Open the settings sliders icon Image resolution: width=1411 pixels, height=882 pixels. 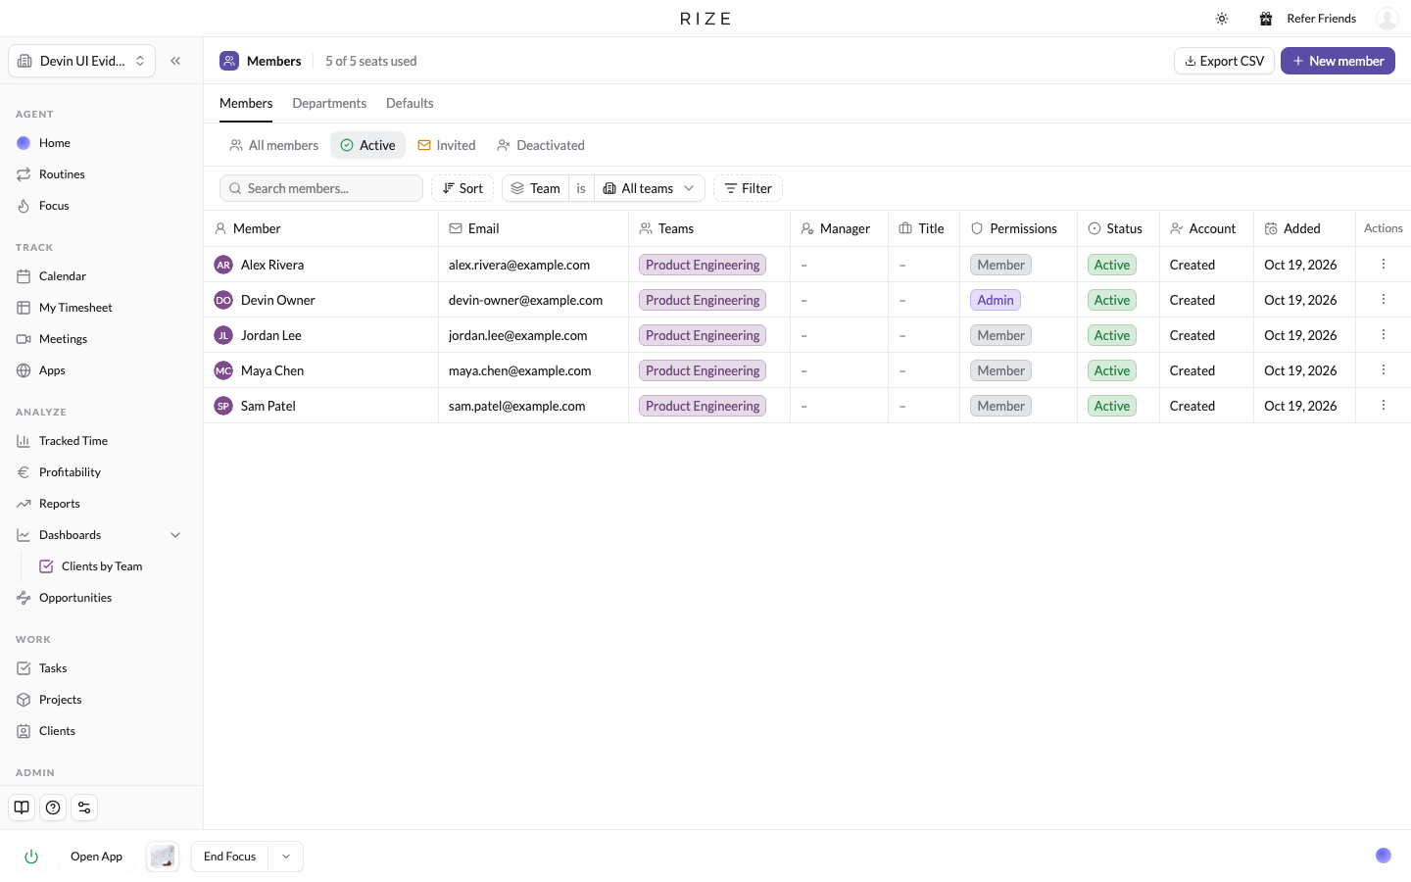coord(84,808)
